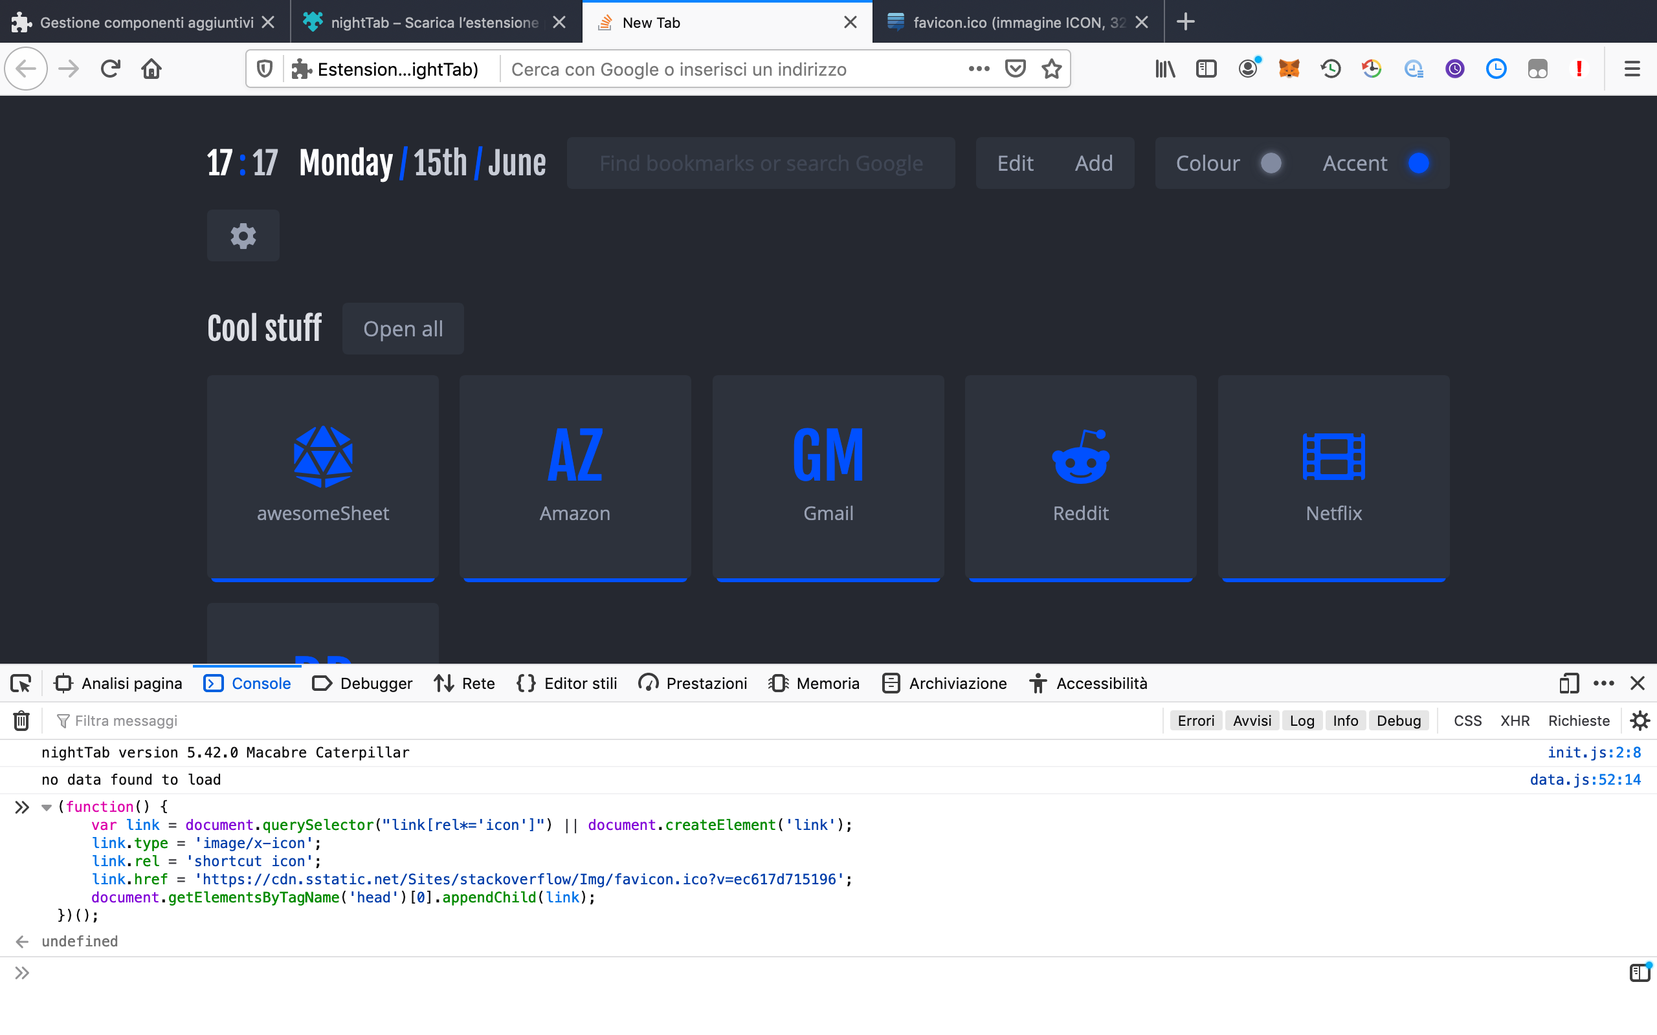This screenshot has height=1035, width=1657.
Task: Enable the XHR filter in console
Action: coord(1515,720)
